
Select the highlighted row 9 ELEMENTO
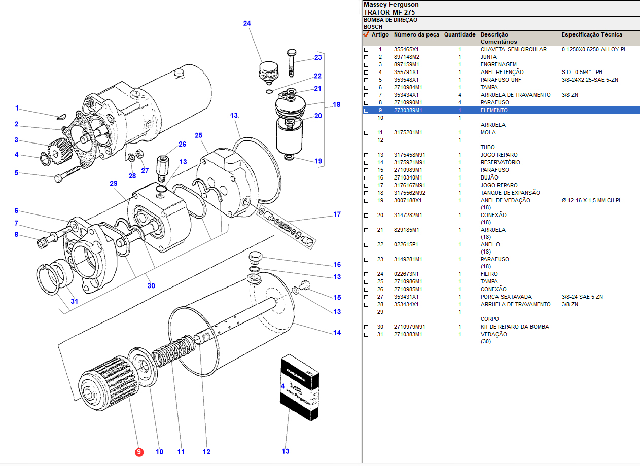pos(494,110)
